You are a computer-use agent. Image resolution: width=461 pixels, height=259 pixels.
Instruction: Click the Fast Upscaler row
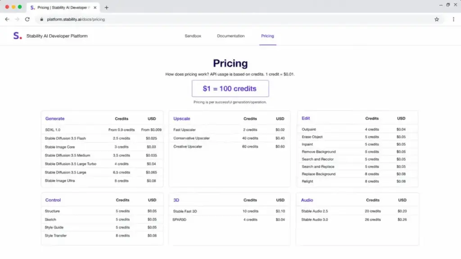point(229,130)
